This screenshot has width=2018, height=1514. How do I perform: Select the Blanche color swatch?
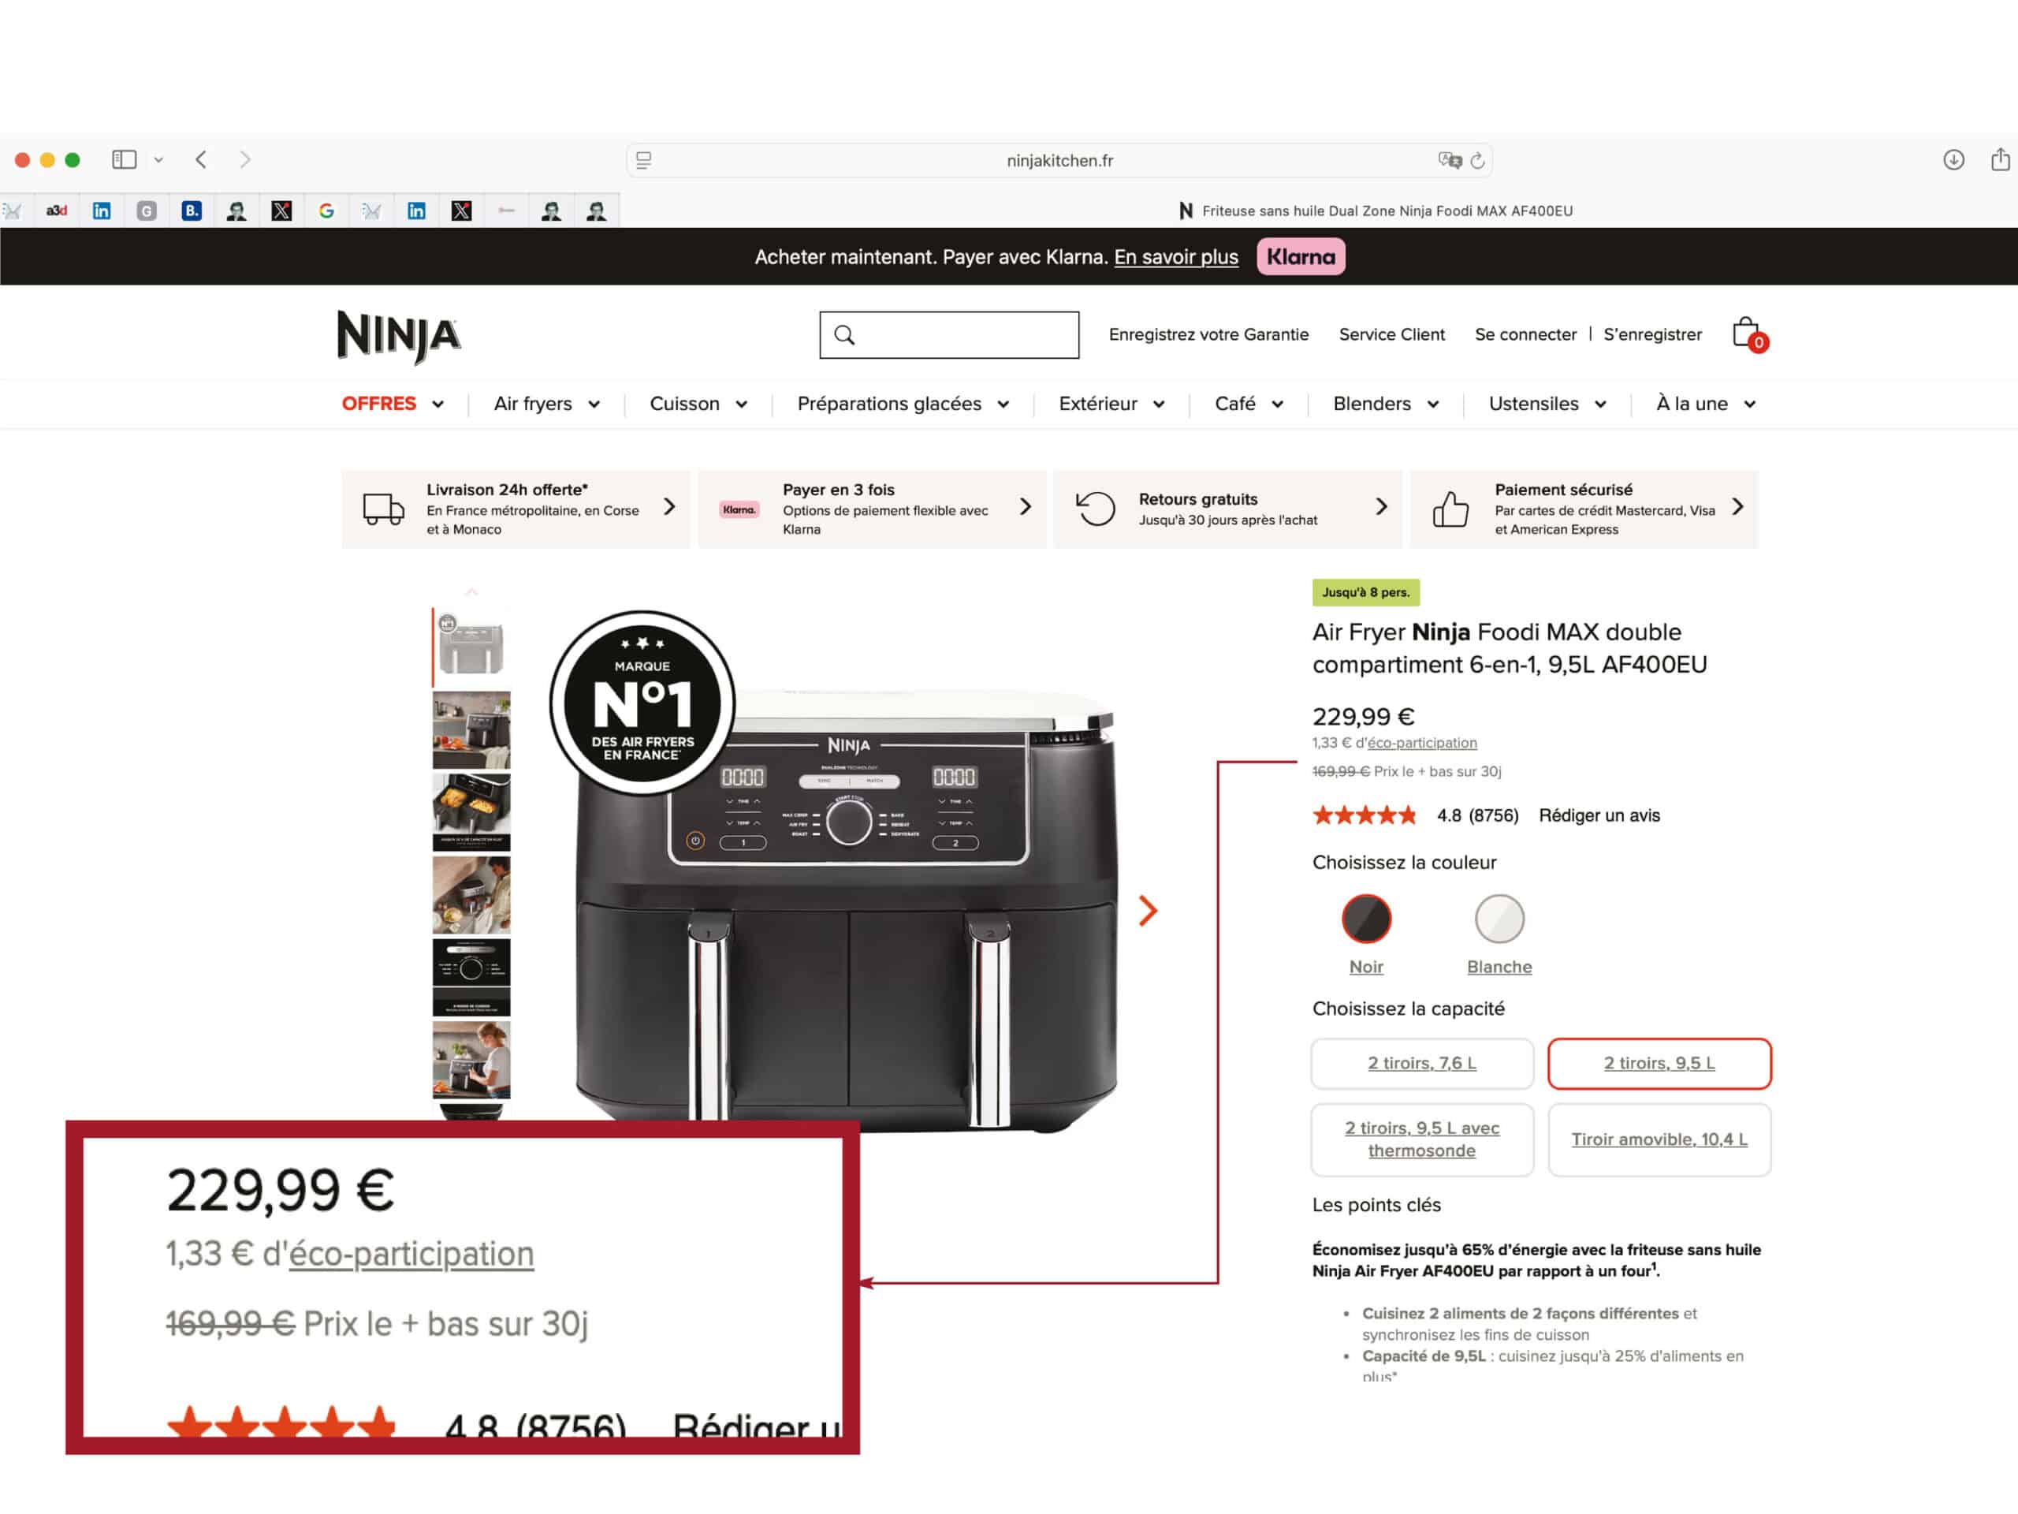tap(1499, 918)
